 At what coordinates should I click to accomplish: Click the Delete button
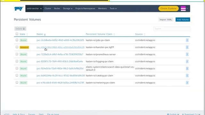coord(20,29)
